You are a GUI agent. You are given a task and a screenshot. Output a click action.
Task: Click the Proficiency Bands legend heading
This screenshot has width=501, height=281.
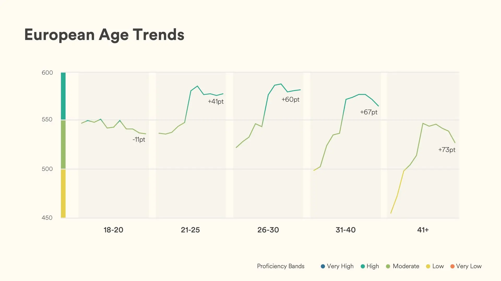click(x=281, y=266)
